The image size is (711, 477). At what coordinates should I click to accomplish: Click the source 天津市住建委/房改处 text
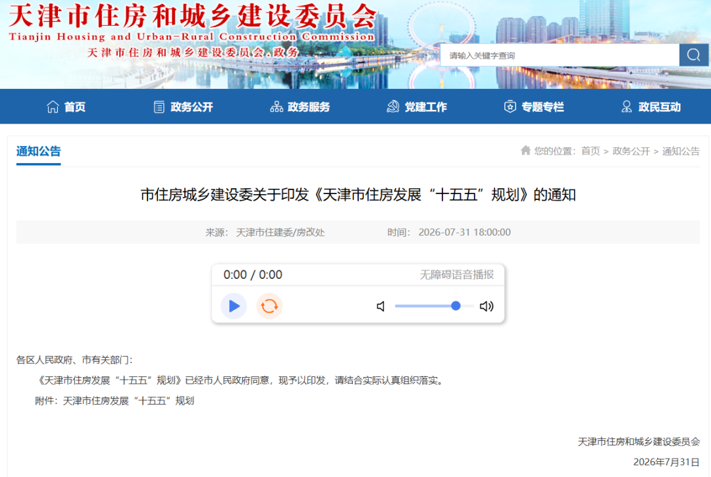[280, 232]
